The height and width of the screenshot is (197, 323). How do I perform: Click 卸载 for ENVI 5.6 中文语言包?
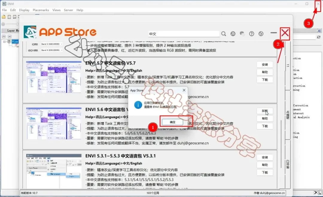[265, 111]
